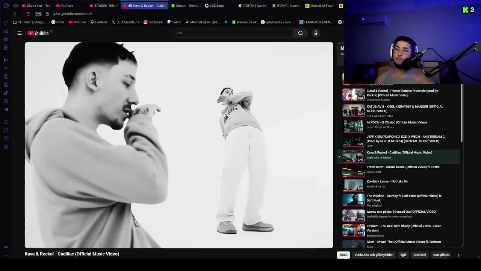Reload the current YouTube page
Image resolution: width=481 pixels, height=271 pixels.
[28, 14]
